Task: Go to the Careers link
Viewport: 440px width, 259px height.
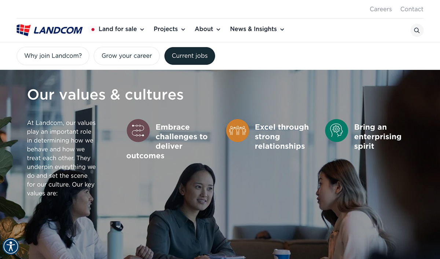Action: coord(381,9)
